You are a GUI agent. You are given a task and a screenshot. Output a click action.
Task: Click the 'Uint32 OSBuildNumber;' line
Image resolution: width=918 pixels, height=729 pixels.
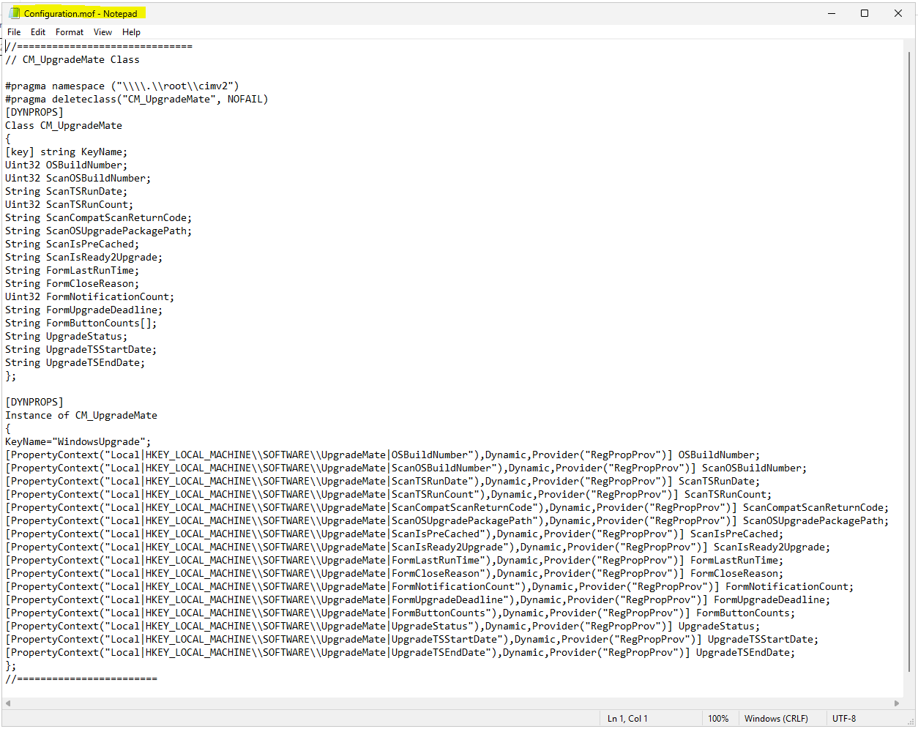(x=67, y=165)
